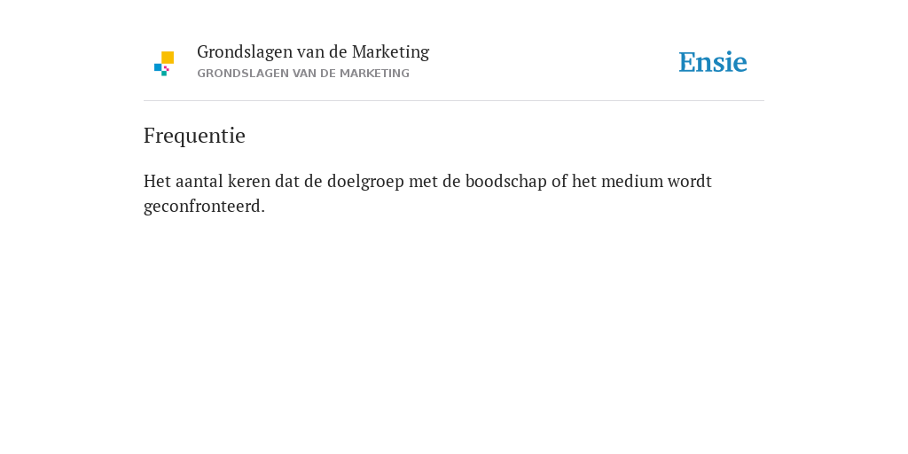Click the word boodschap in the definition

point(506,181)
